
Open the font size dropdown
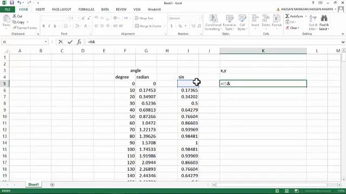(x=78, y=18)
